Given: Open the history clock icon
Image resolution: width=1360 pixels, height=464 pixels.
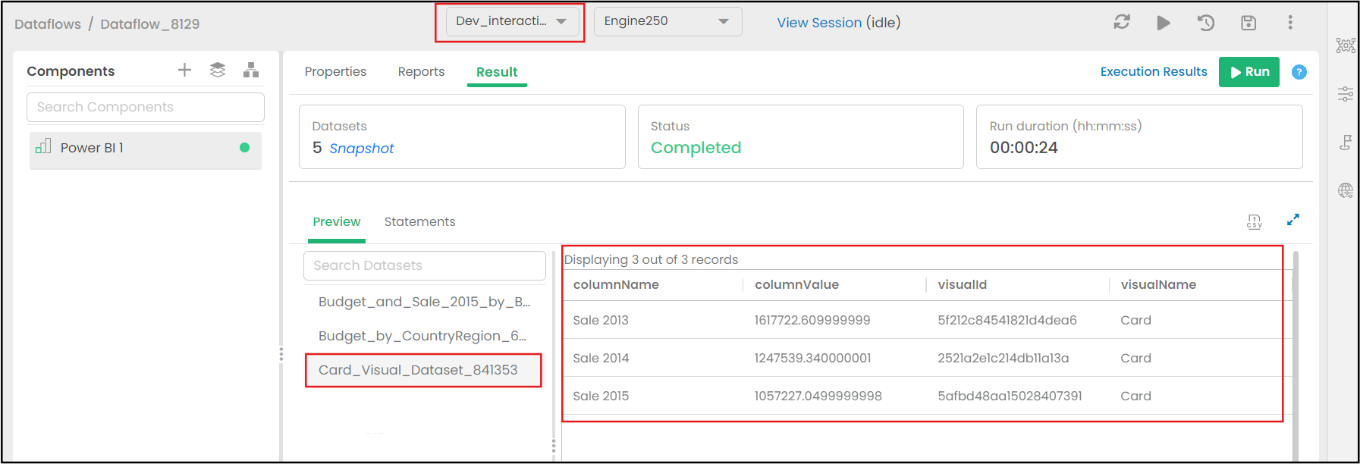Looking at the screenshot, I should [x=1205, y=23].
